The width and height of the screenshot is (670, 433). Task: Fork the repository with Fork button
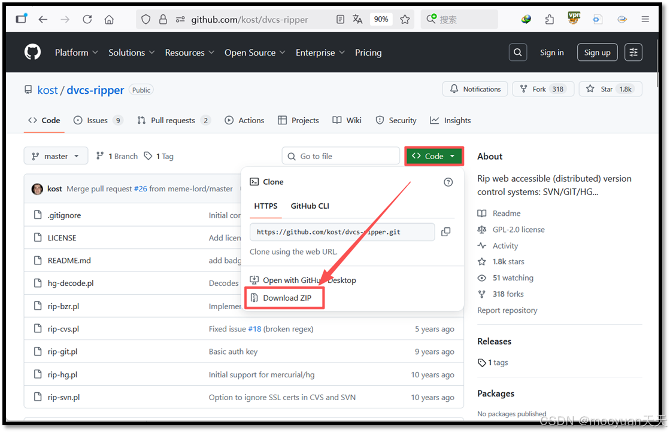[x=543, y=89]
